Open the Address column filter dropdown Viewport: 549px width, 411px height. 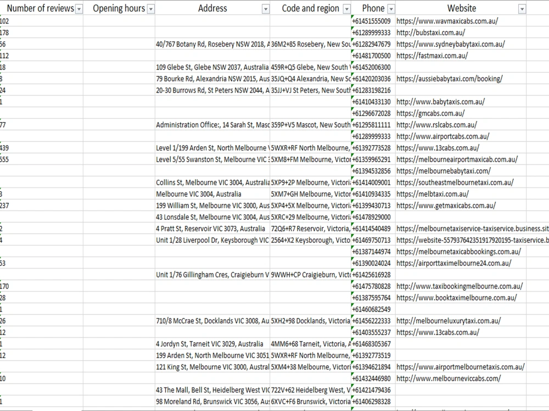(266, 9)
